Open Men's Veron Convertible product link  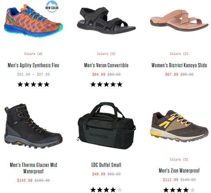point(106,65)
